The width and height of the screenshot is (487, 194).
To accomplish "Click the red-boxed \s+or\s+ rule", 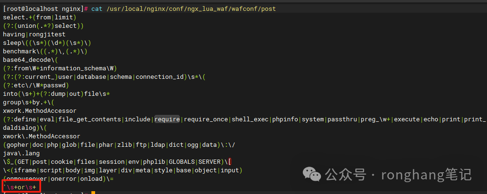I will click(21, 188).
